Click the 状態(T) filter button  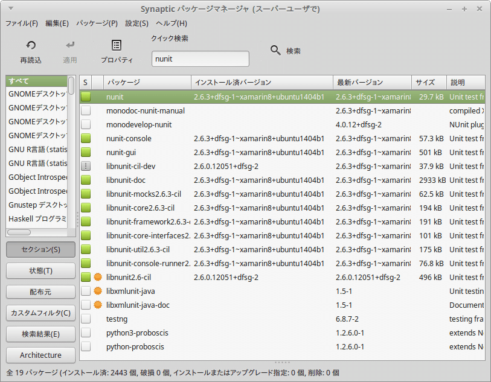[40, 270]
